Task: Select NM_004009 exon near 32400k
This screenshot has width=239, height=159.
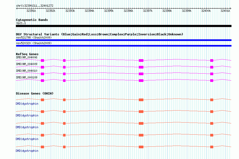Action: pos(212,67)
